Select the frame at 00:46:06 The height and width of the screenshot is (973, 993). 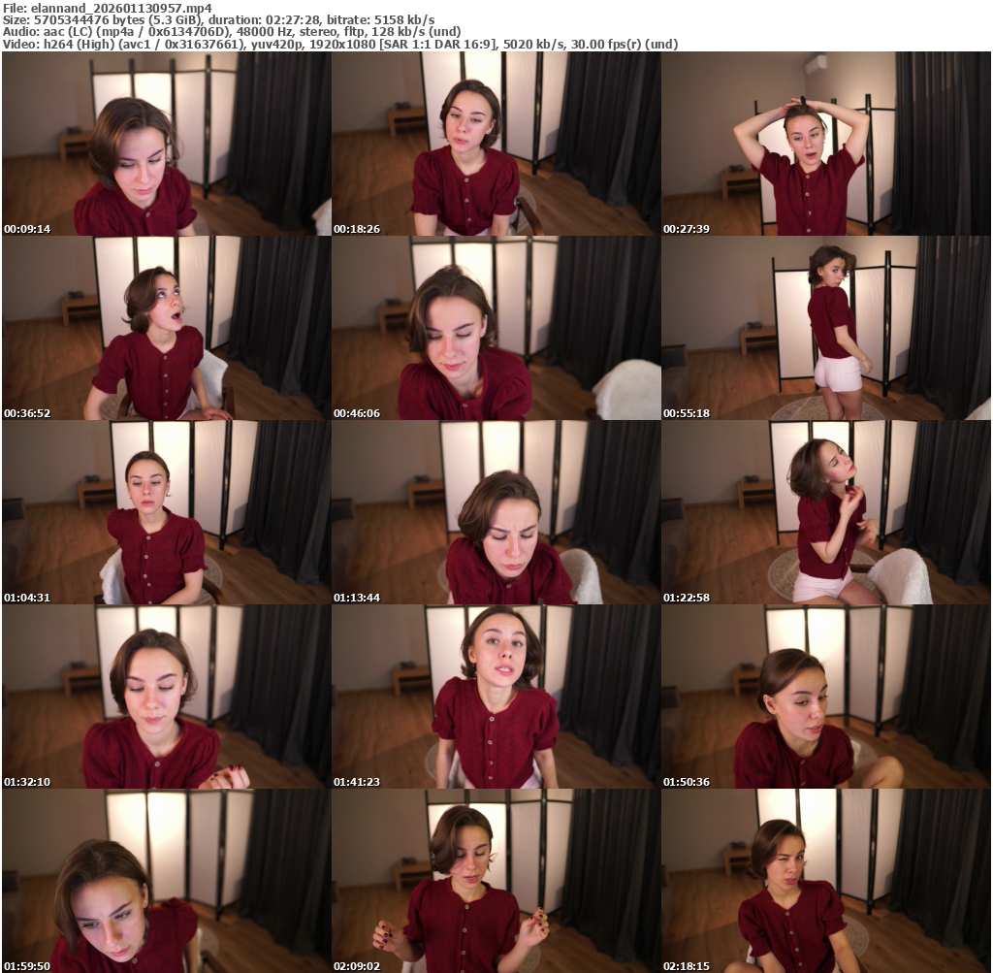(x=496, y=328)
